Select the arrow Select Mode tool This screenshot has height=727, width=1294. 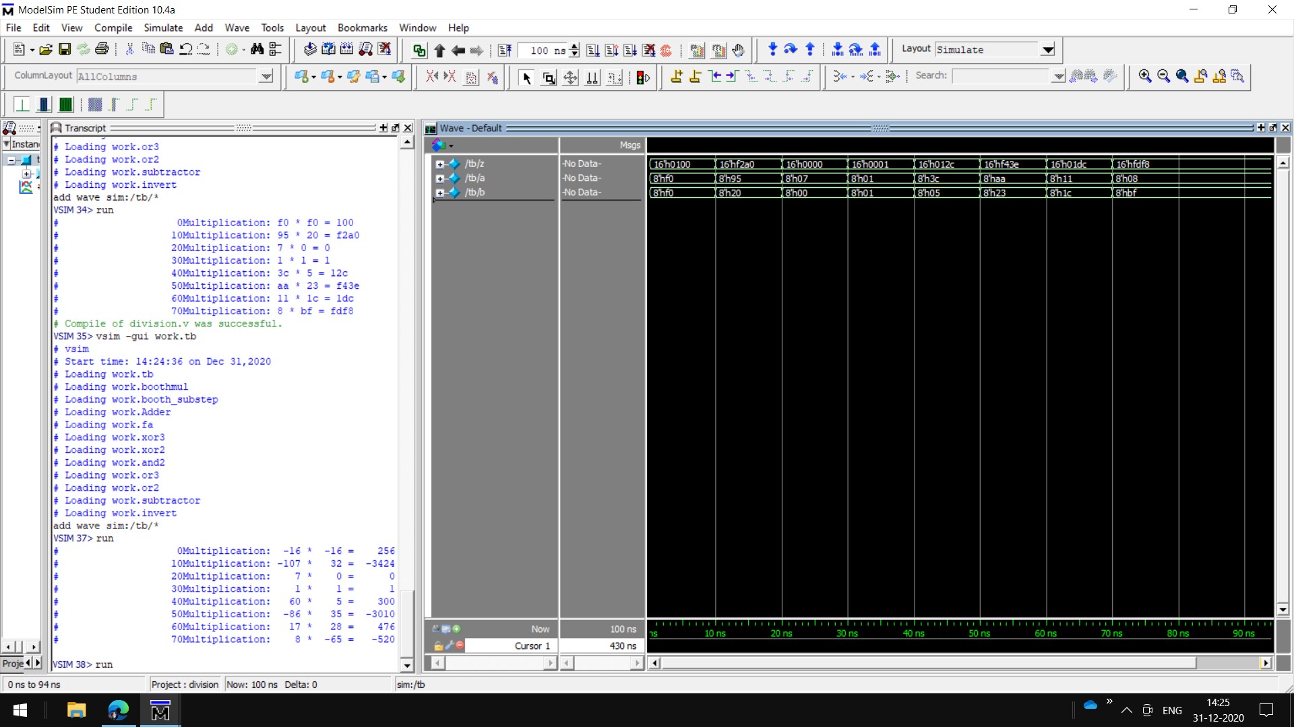pyautogui.click(x=526, y=77)
